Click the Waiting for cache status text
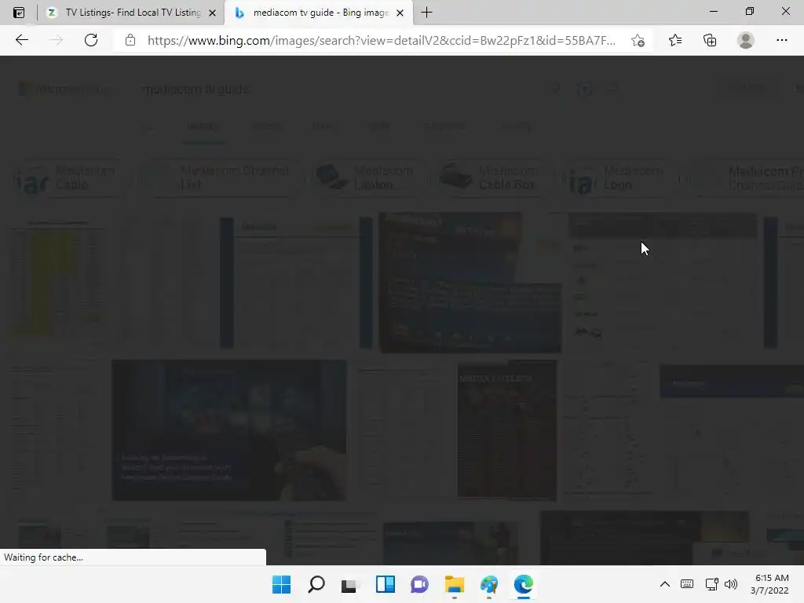The width and height of the screenshot is (804, 603). pyautogui.click(x=44, y=557)
